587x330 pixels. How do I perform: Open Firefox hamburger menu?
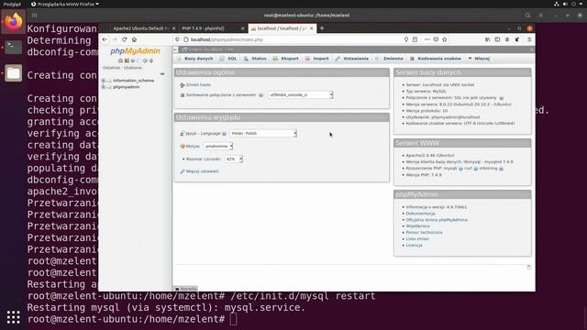coord(529,39)
